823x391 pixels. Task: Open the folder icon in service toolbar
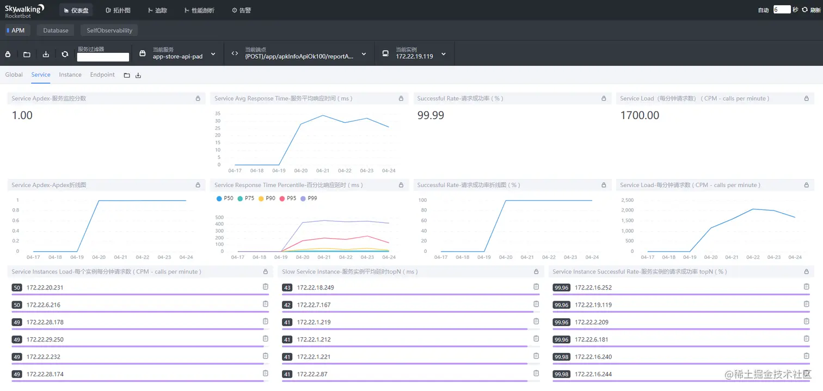coord(27,54)
